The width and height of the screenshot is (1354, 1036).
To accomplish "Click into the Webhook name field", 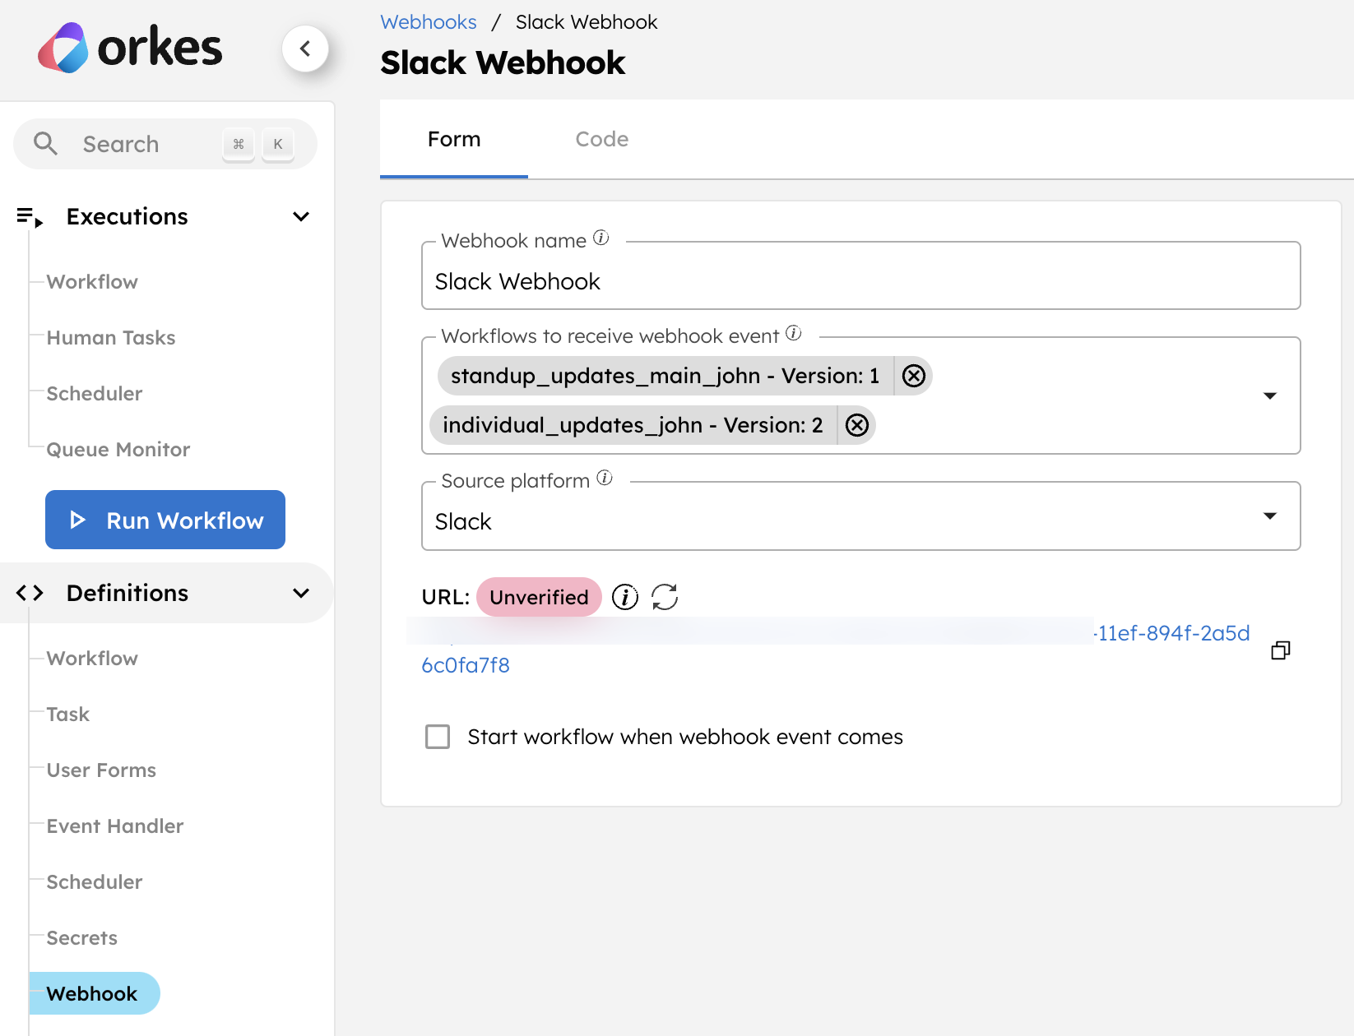I will click(860, 276).
